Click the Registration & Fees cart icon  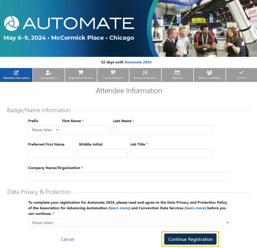point(81,72)
